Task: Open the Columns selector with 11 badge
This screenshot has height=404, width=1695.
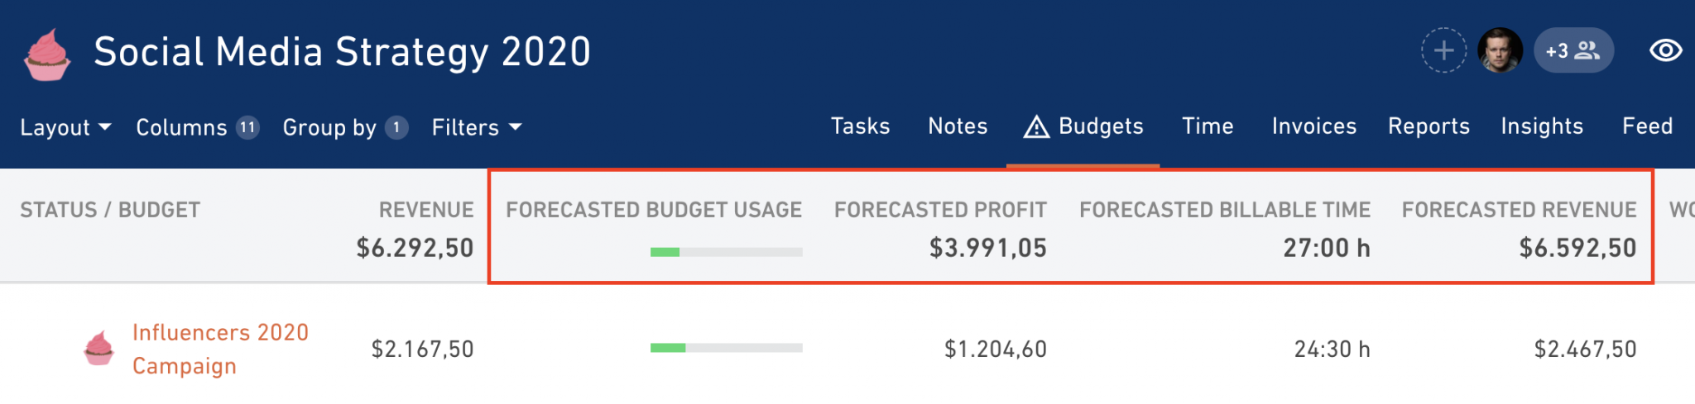Action: tap(198, 127)
